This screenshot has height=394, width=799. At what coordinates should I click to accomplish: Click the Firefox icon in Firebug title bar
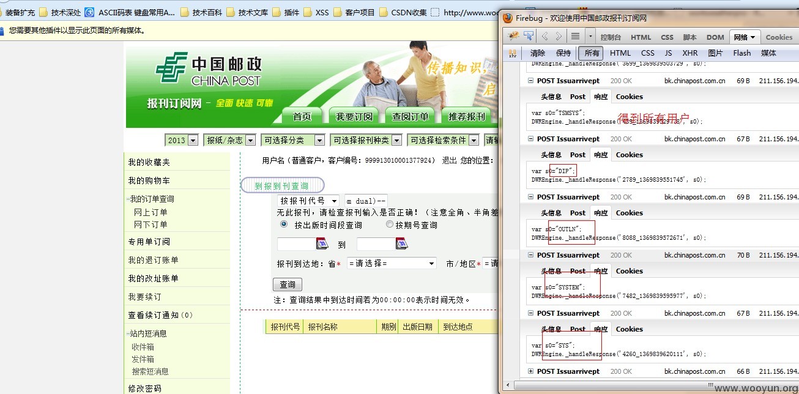pyautogui.click(x=507, y=18)
